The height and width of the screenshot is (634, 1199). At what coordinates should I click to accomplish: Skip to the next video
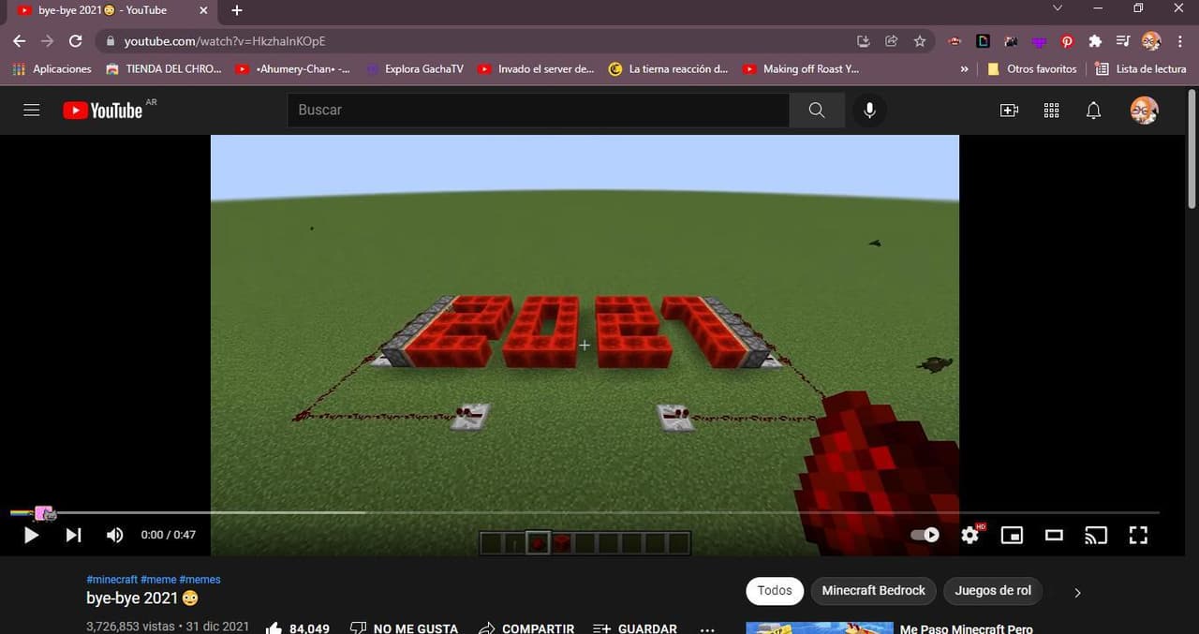[x=73, y=536]
